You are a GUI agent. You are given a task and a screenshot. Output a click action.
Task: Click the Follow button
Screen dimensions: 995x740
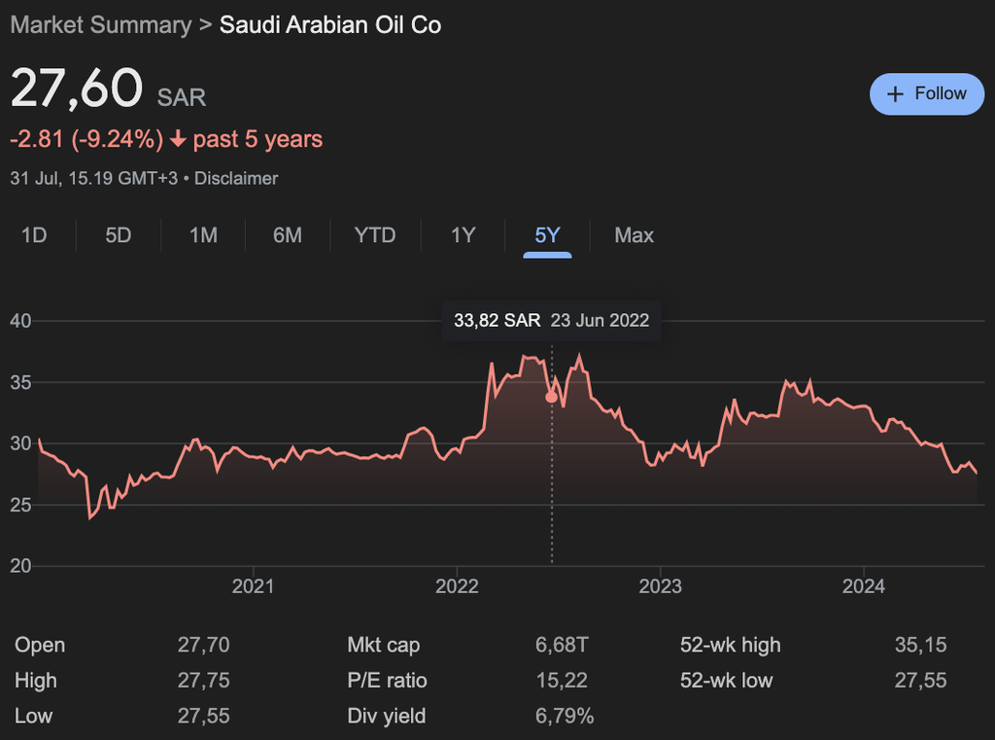(x=926, y=93)
